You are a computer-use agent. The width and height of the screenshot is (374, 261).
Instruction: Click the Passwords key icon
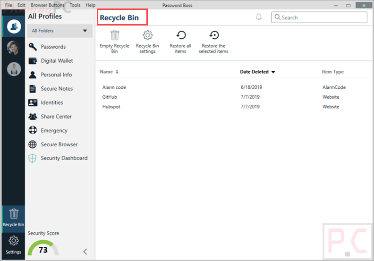pos(33,47)
